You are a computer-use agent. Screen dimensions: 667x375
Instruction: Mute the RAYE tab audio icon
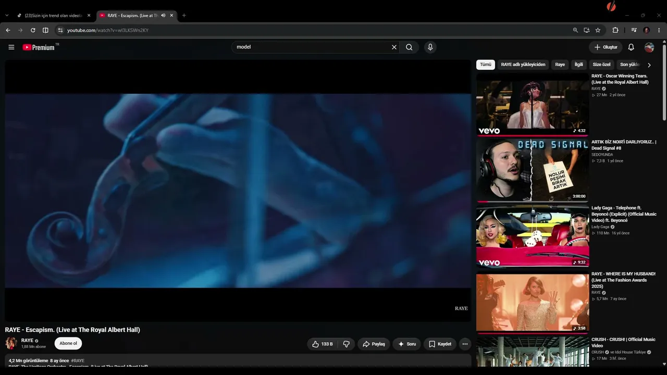(163, 16)
